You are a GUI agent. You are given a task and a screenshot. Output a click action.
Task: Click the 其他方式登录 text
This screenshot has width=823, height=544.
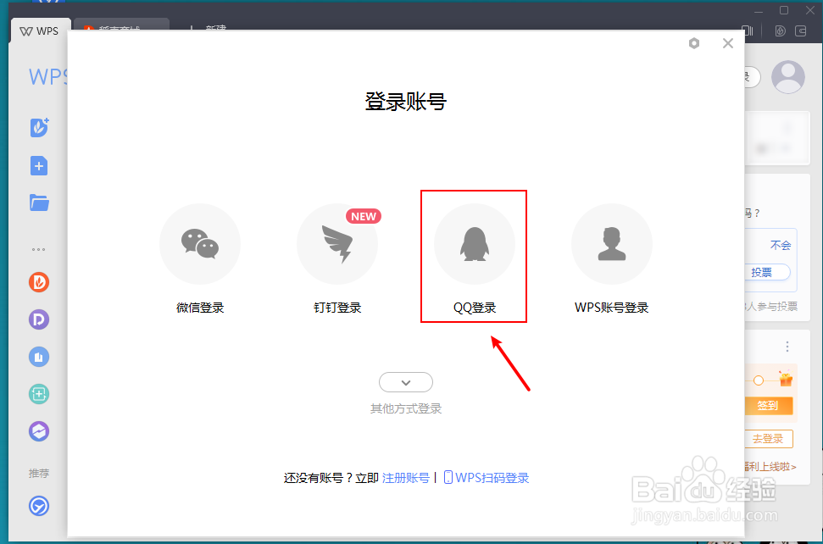pyautogui.click(x=406, y=408)
